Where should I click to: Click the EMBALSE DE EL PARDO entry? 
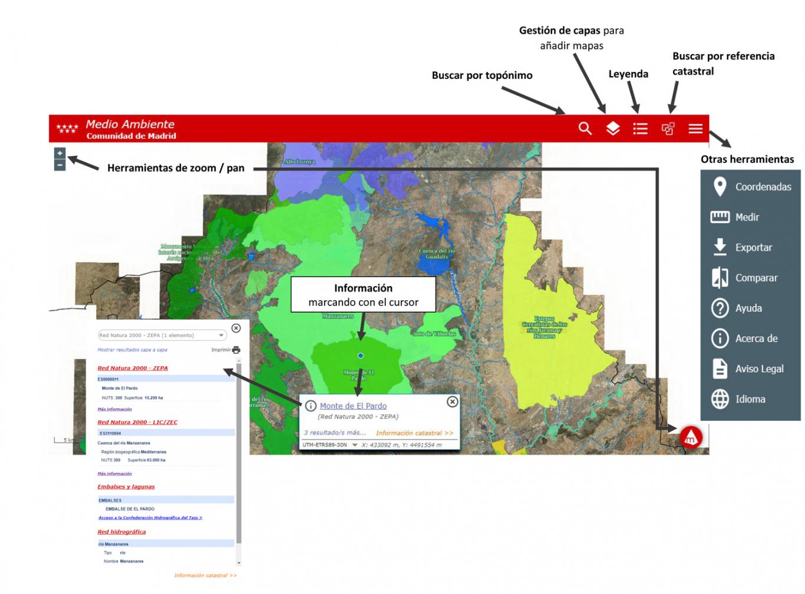[x=130, y=509]
